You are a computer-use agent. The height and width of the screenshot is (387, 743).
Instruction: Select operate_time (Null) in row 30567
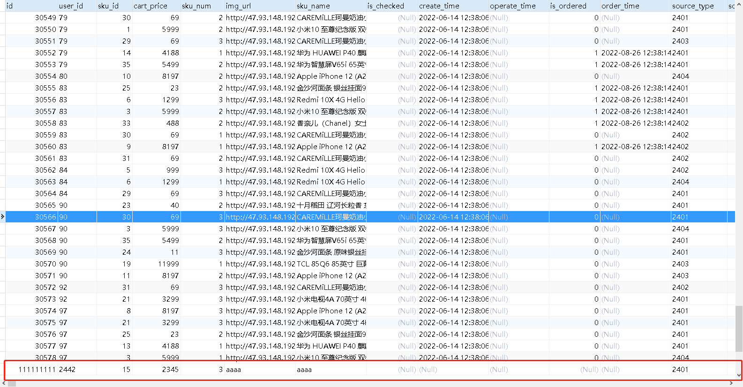click(x=518, y=228)
